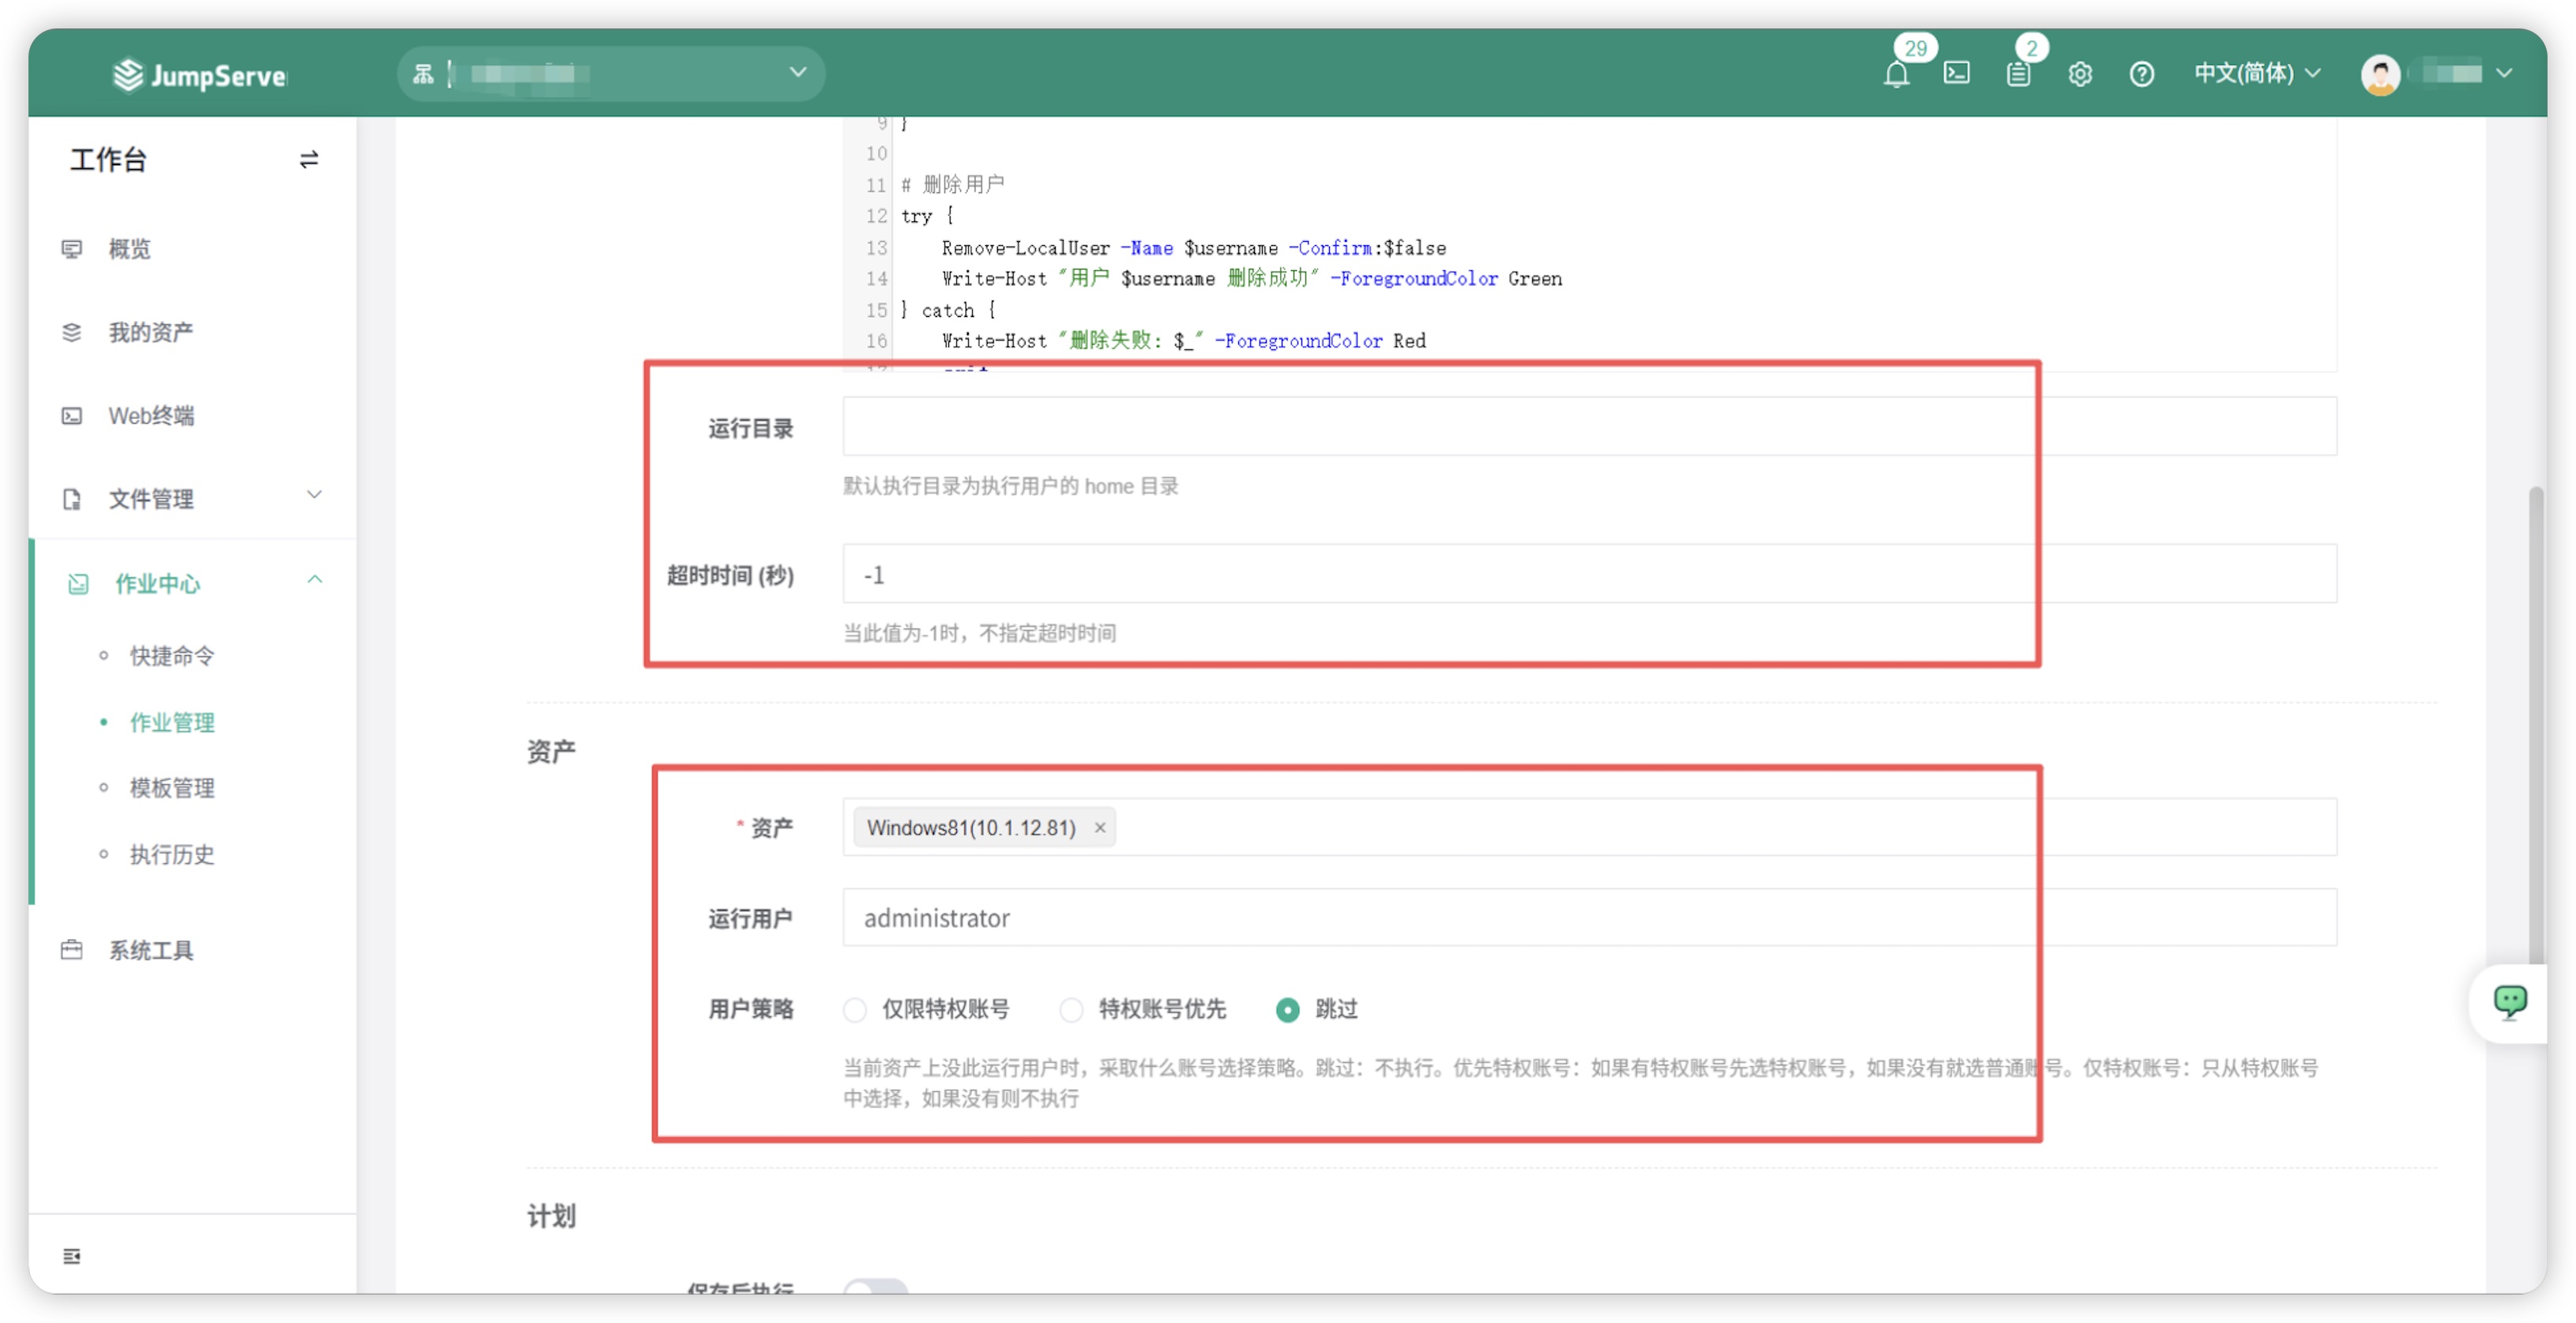Open 模板管理 menu item
The height and width of the screenshot is (1323, 2576).
pos(172,788)
